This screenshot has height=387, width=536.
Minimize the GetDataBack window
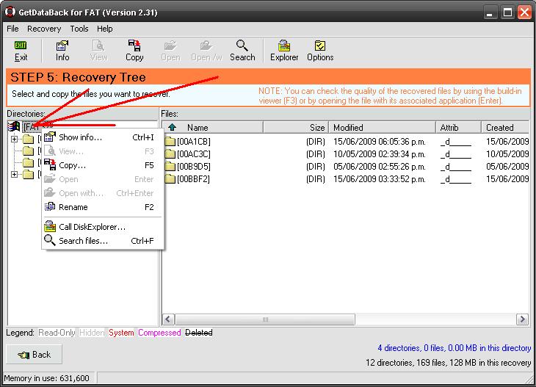click(x=490, y=13)
